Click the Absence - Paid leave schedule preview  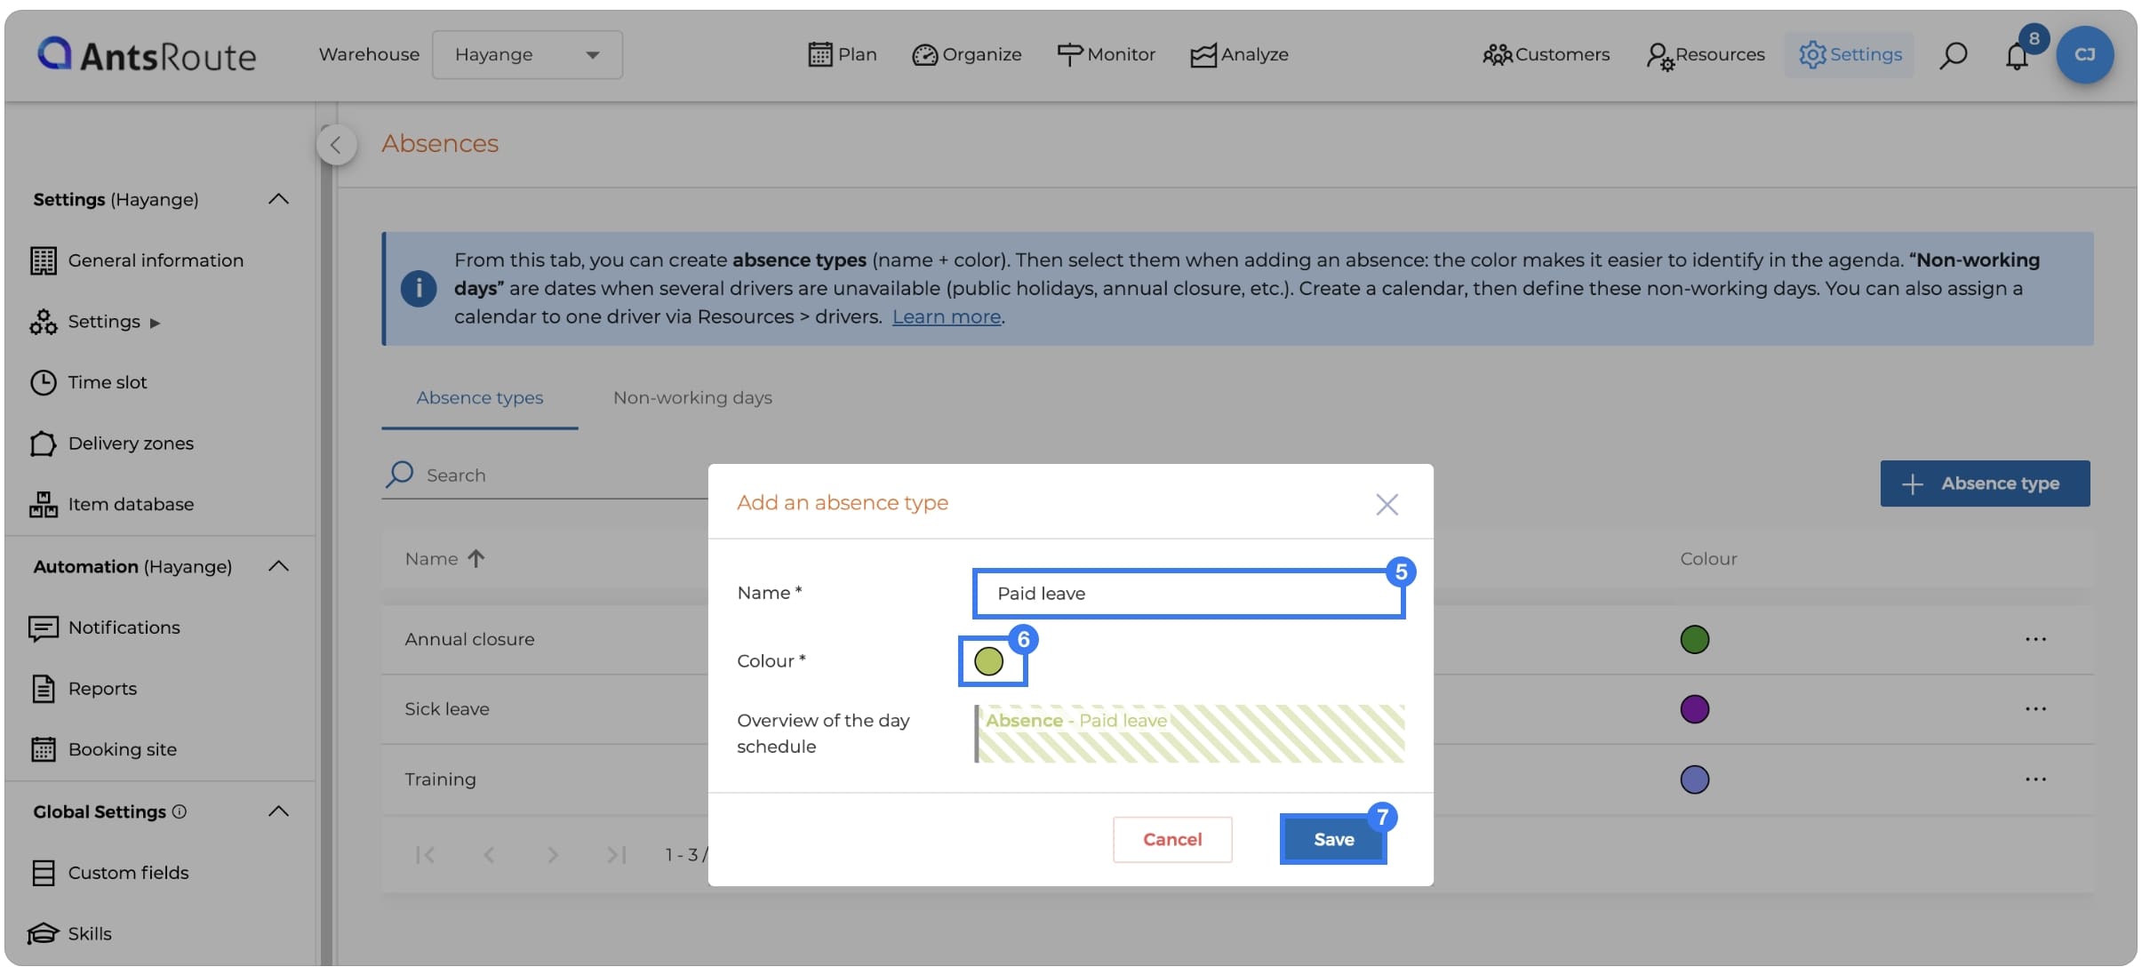tap(1189, 734)
